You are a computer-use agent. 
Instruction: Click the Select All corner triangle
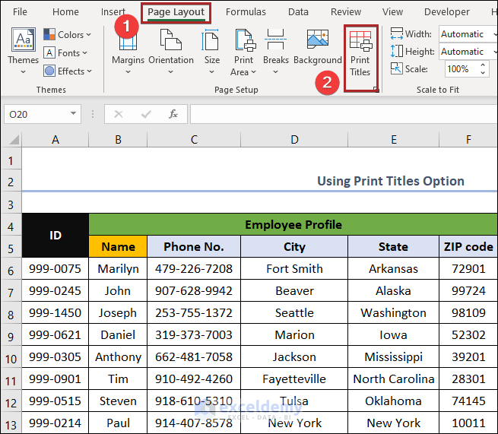click(x=14, y=140)
